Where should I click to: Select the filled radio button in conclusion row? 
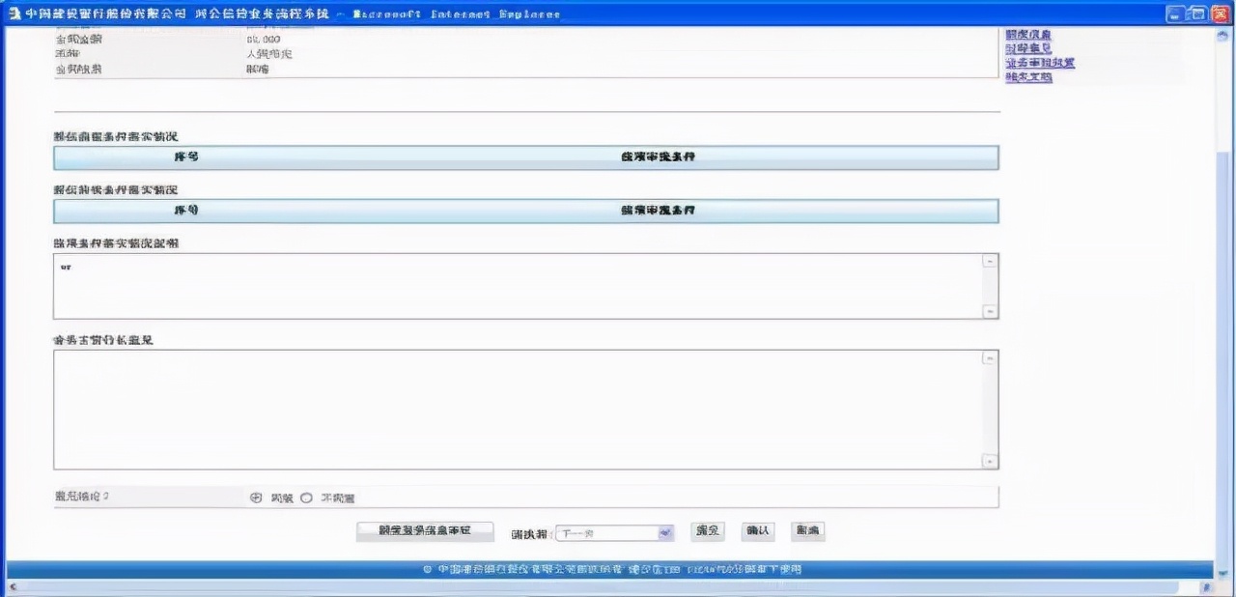[256, 497]
